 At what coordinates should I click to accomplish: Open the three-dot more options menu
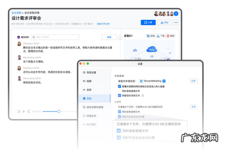pos(176,23)
